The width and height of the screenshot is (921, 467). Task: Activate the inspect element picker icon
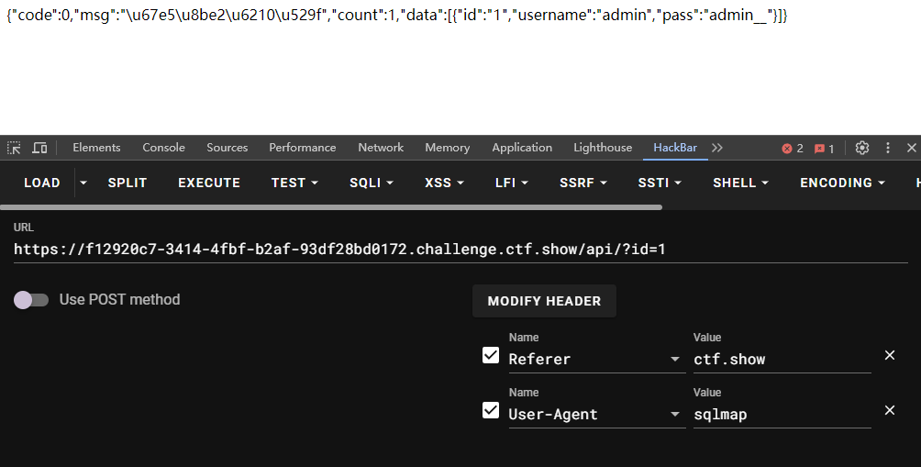[14, 148]
